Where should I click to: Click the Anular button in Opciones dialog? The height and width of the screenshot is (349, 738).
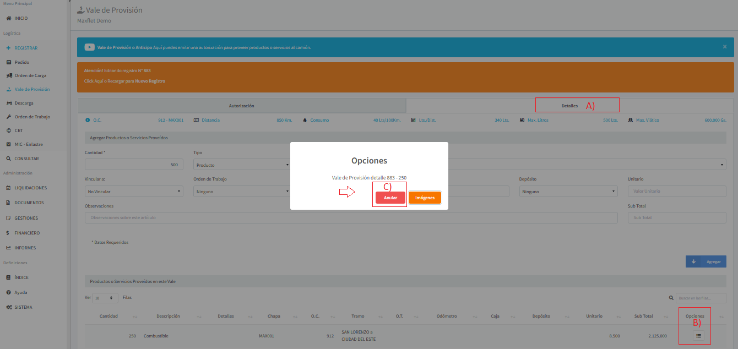pyautogui.click(x=390, y=198)
